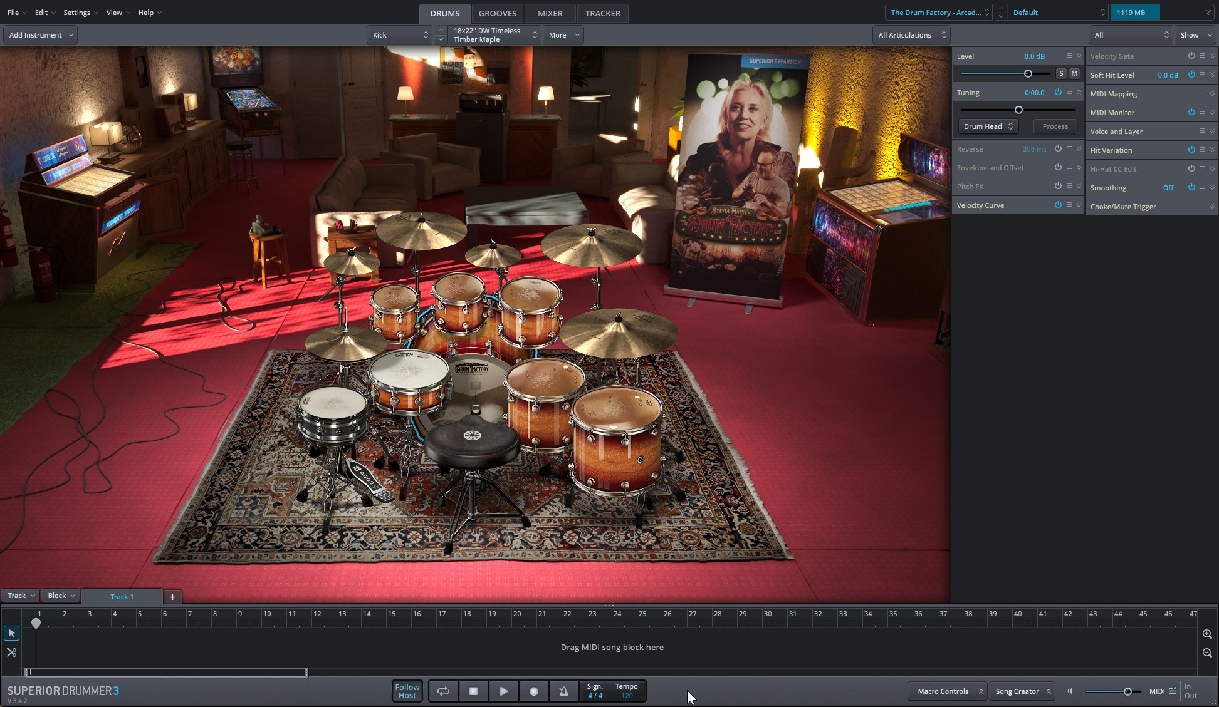Open the Kick instrument dropdown
The height and width of the screenshot is (707, 1219).
(400, 35)
